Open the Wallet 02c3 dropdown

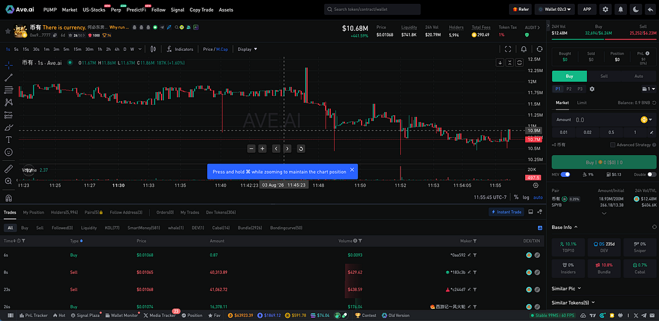click(555, 9)
